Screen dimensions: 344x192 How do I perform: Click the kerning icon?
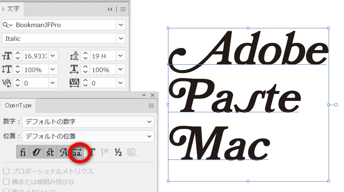(x=7, y=83)
